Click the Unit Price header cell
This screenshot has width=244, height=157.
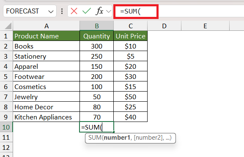[x=131, y=36]
